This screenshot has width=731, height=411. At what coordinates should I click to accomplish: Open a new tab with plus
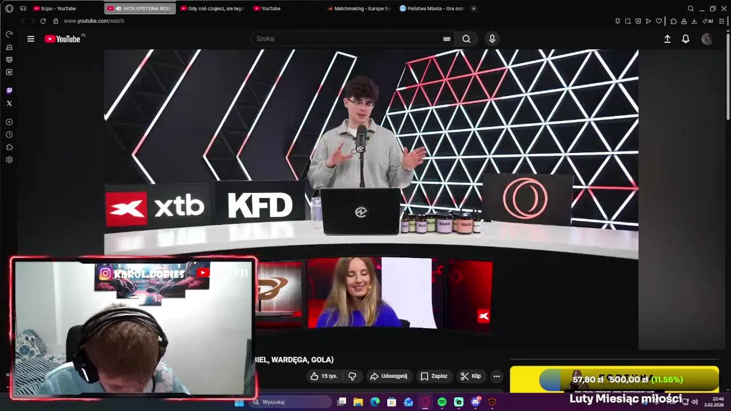(473, 9)
